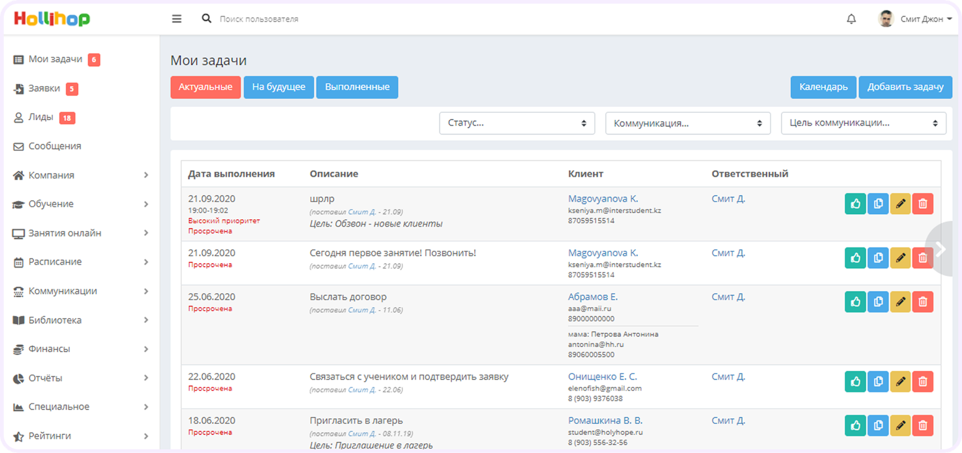
Task: Click the Календарь button
Action: pyautogui.click(x=823, y=87)
